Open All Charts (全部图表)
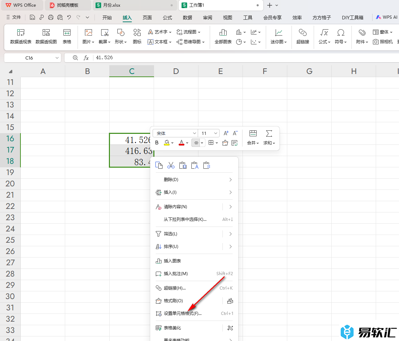399x341 pixels. 223,37
